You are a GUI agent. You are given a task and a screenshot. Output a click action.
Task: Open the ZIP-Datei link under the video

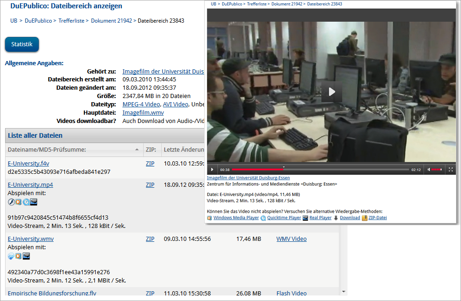pyautogui.click(x=377, y=218)
